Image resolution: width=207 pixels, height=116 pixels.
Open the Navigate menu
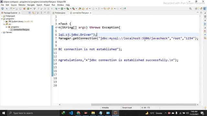(31, 5)
